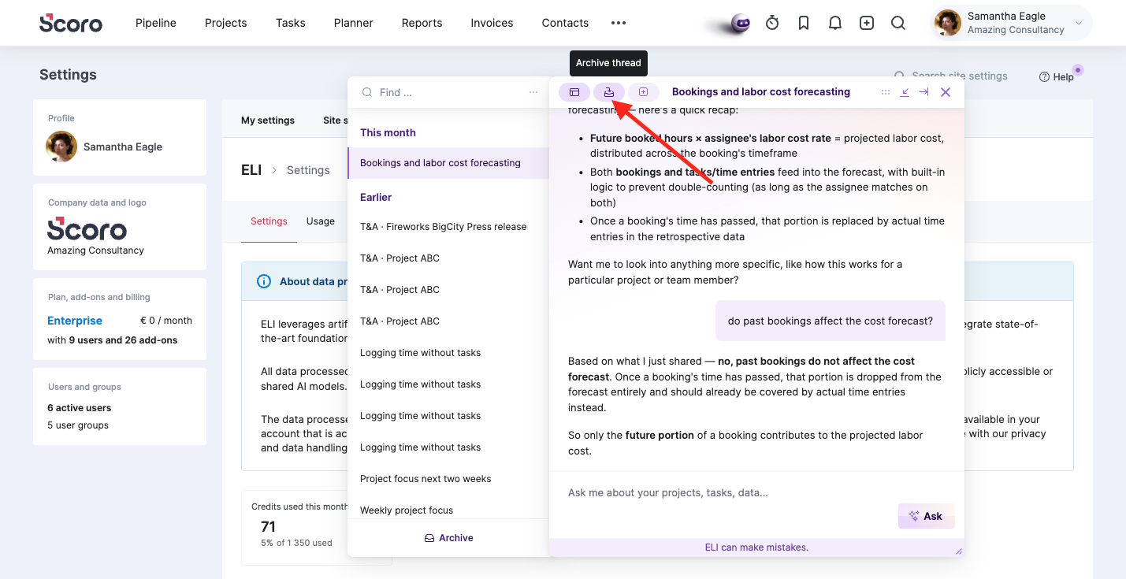1126x579 pixels.
Task: Open the notifications bell
Action: pyautogui.click(x=835, y=23)
